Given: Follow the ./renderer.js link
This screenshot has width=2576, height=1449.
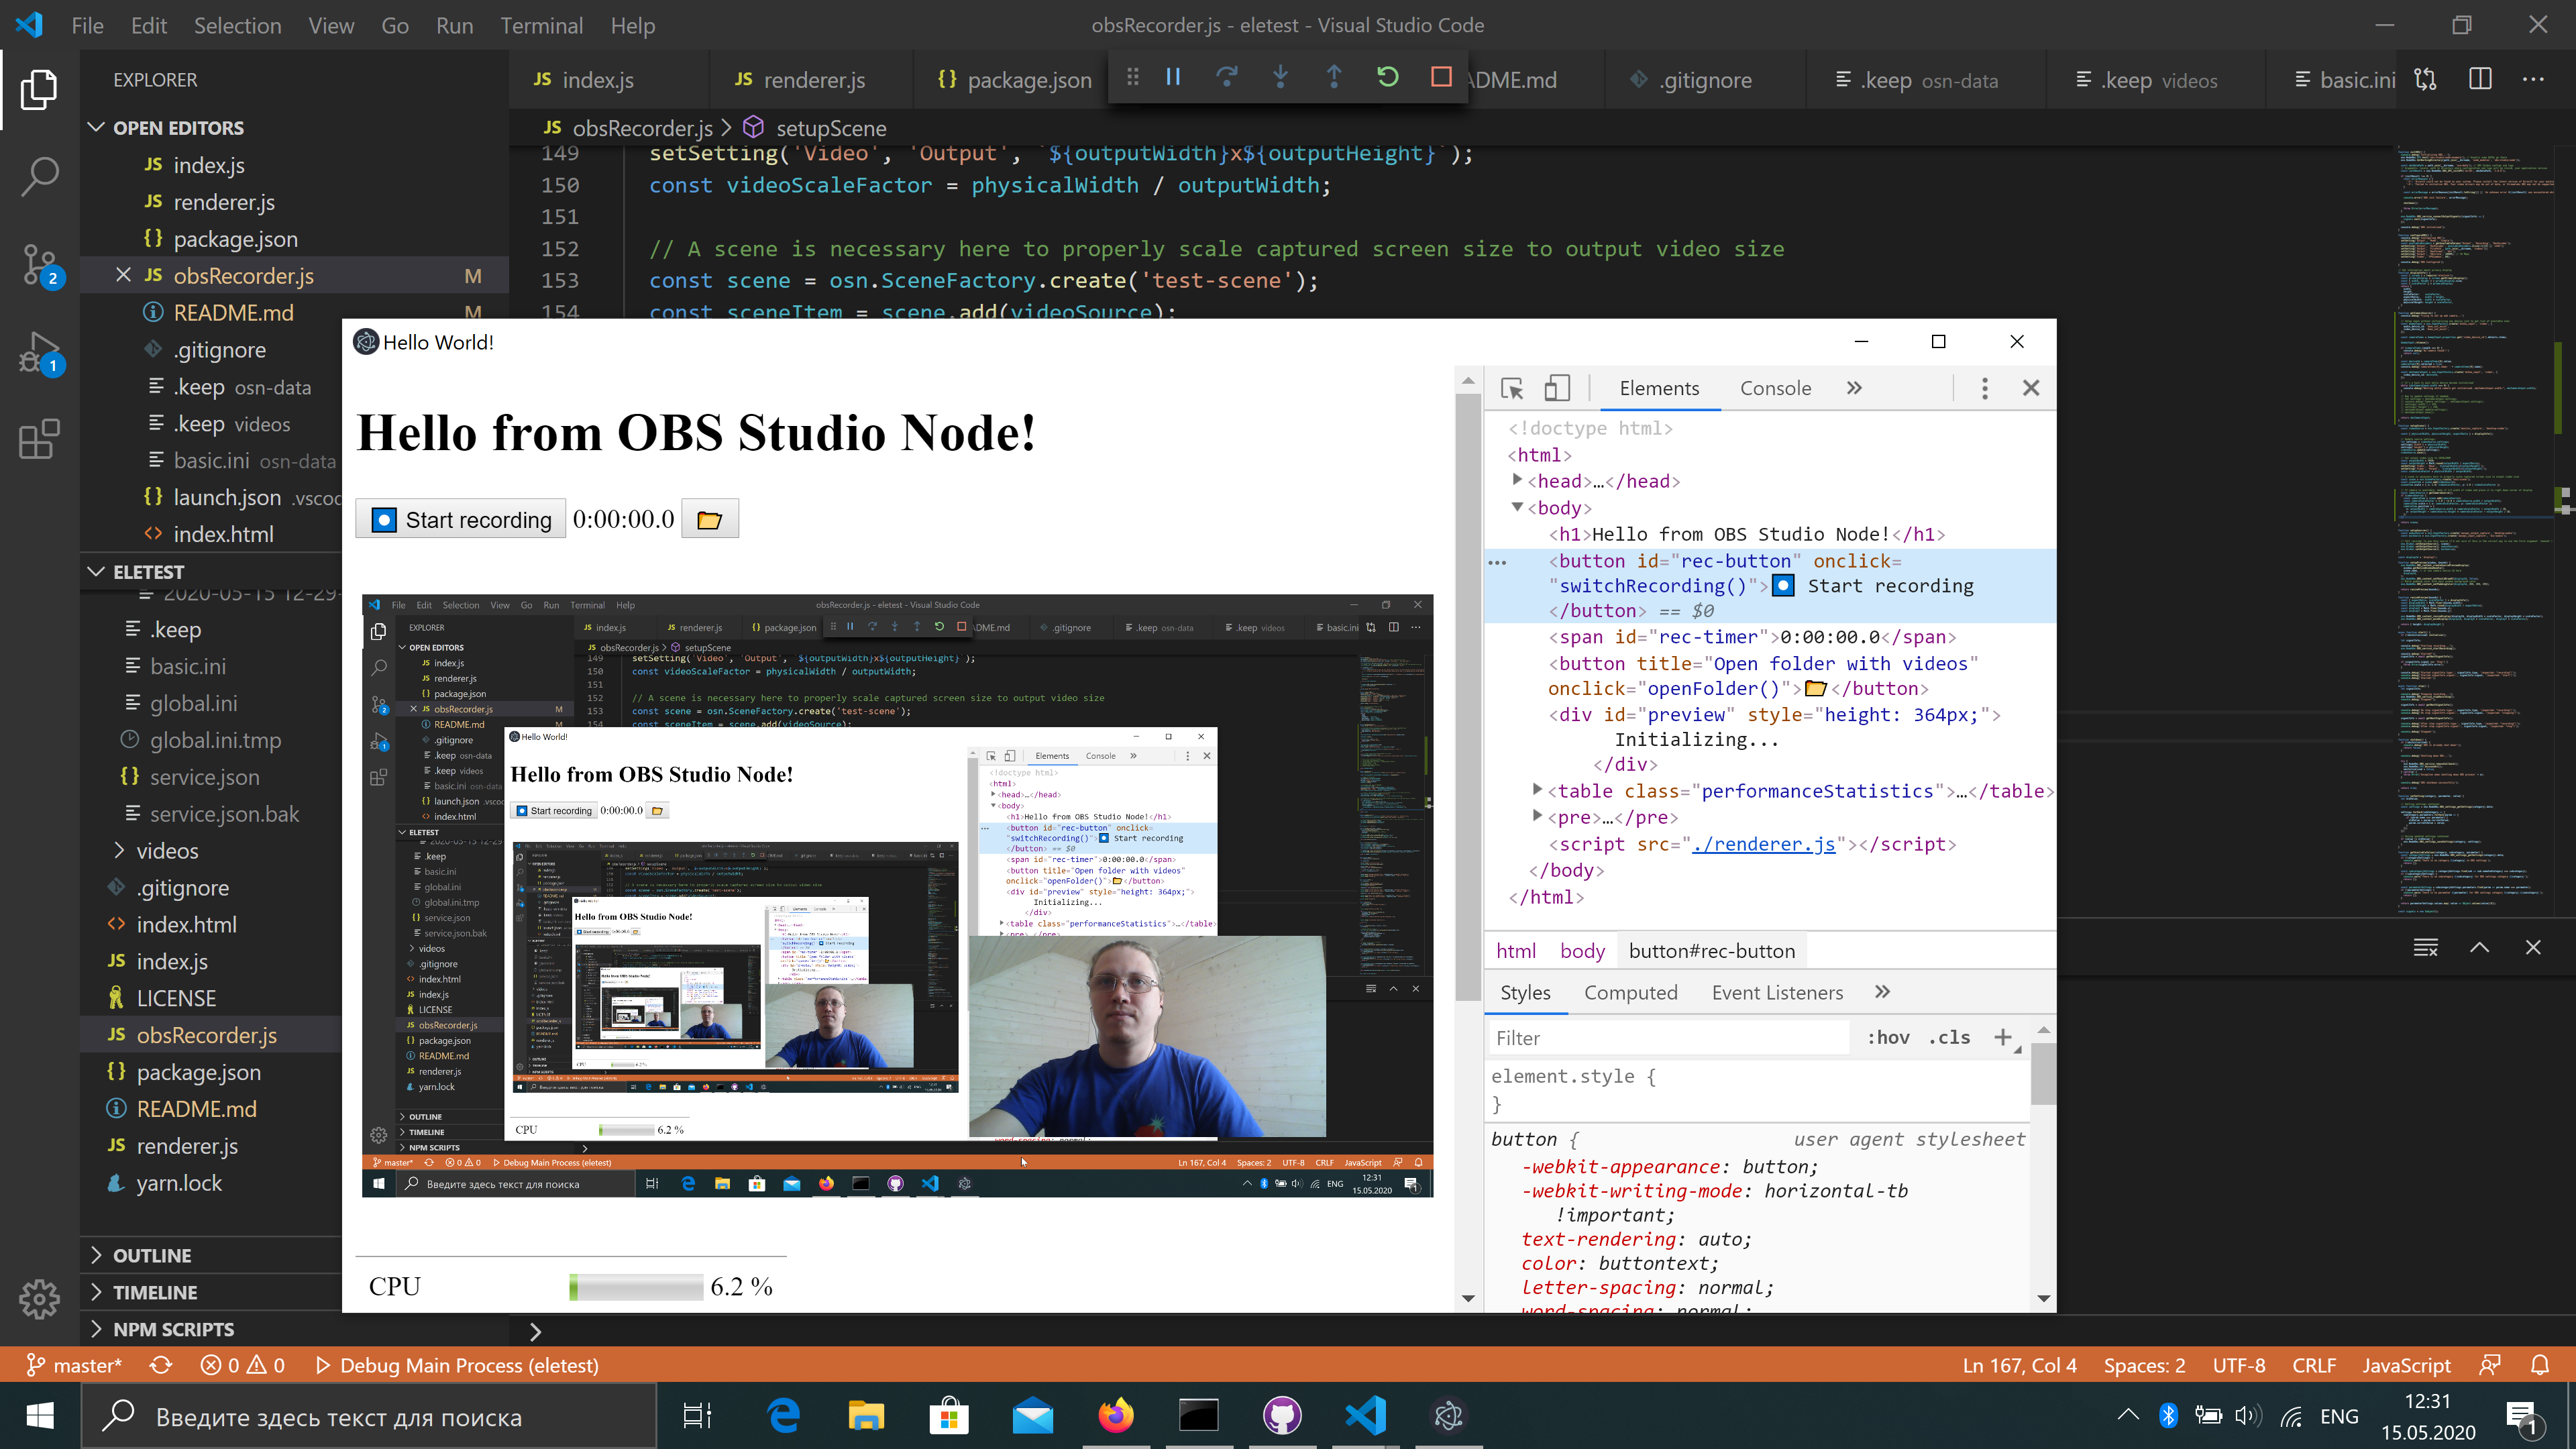Looking at the screenshot, I should coord(1764,844).
